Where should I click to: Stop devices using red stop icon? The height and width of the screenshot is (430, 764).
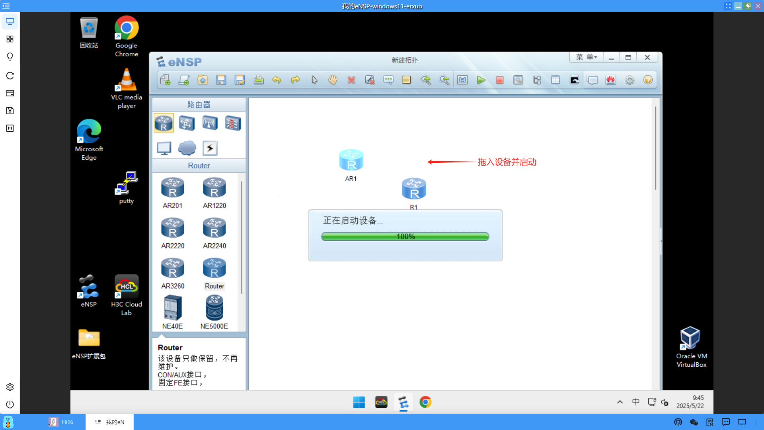click(499, 80)
